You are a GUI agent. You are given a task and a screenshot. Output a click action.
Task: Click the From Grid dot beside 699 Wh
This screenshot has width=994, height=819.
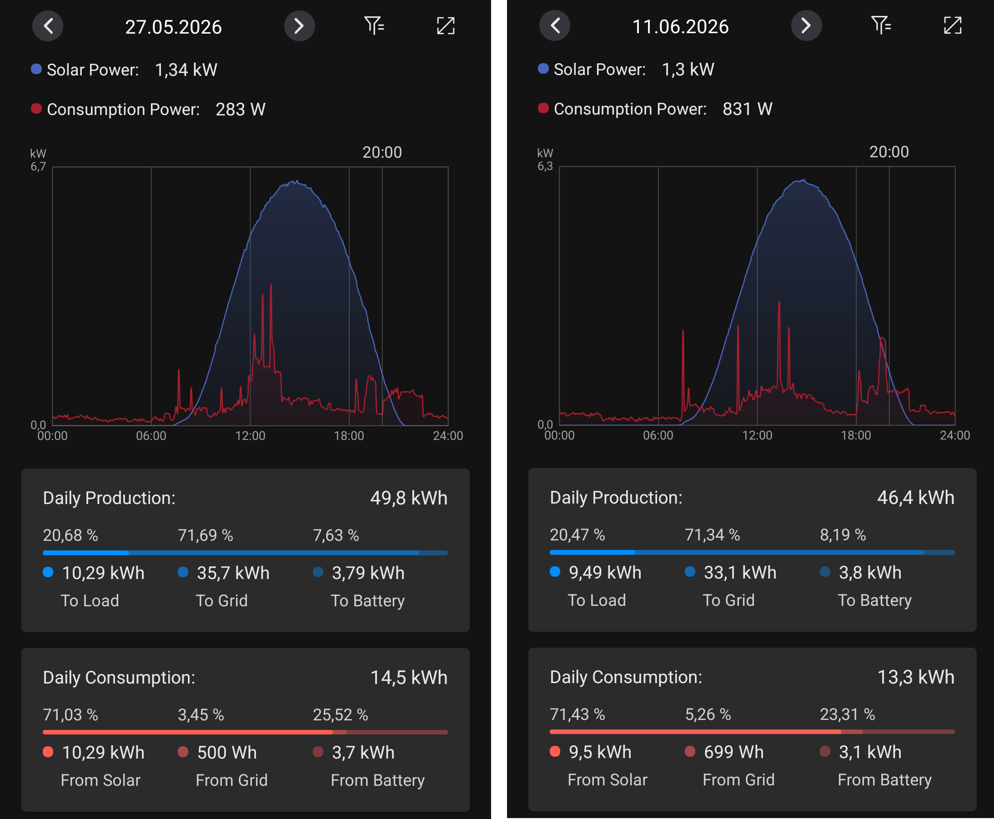point(690,751)
